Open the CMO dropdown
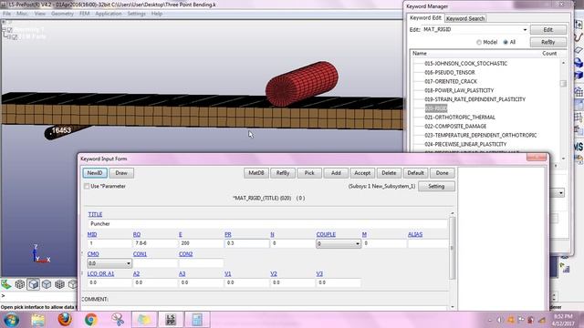 [109, 263]
